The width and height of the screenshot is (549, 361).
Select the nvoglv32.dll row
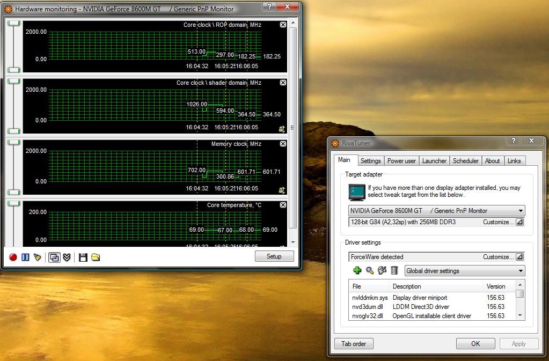tap(432, 316)
